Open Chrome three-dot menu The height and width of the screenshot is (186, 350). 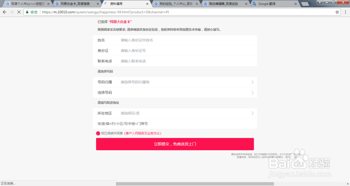coord(345,12)
